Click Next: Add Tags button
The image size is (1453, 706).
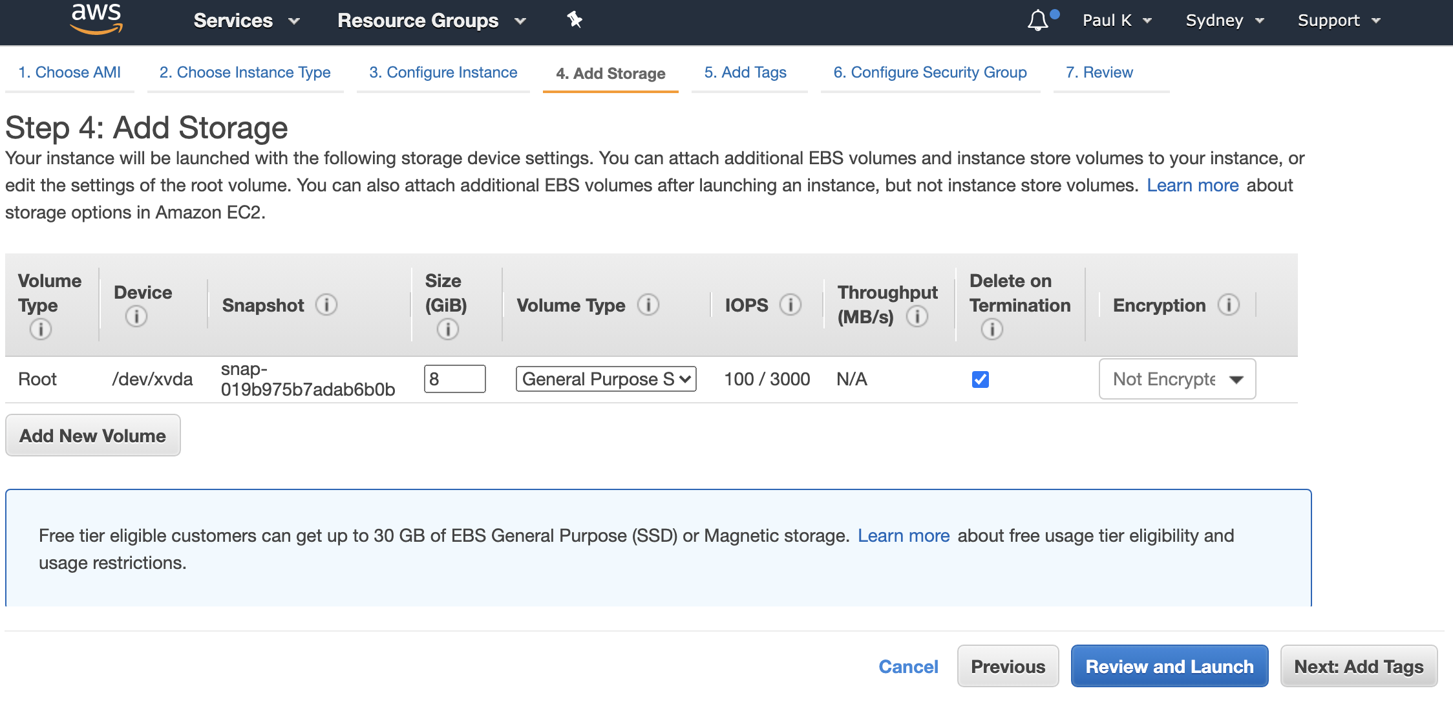1359,667
